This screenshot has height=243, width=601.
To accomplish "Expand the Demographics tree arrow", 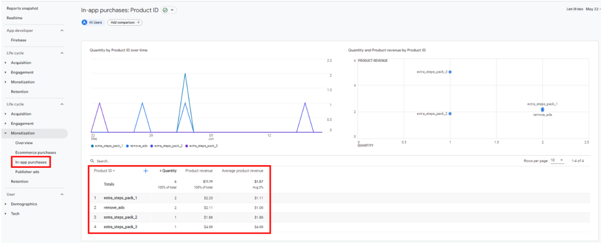I will [6, 204].
